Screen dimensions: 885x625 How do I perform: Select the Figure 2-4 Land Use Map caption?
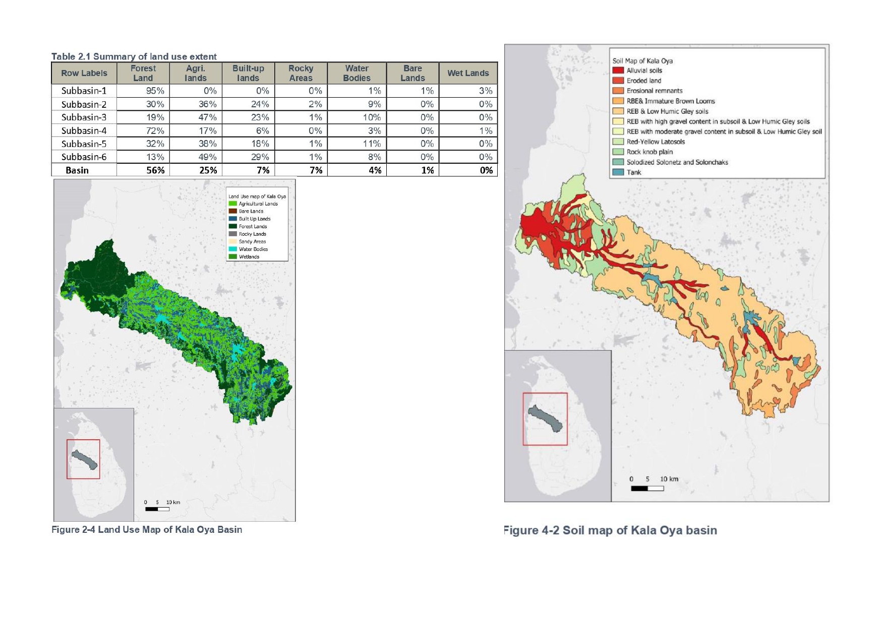[147, 530]
